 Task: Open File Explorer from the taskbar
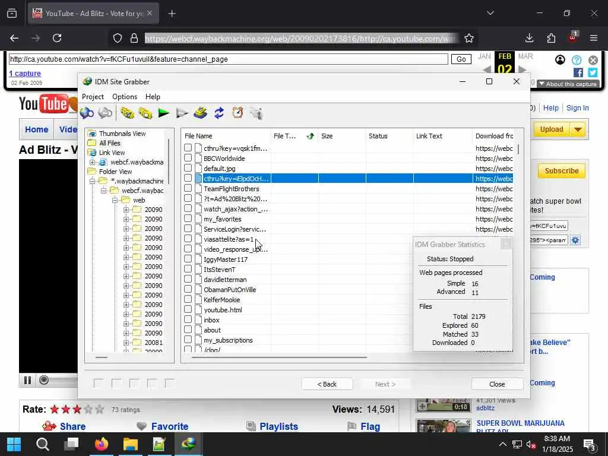tap(130, 444)
